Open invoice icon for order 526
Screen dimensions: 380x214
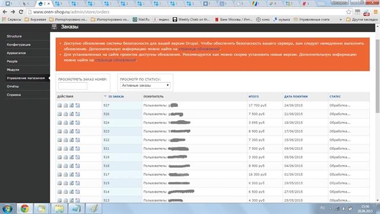coord(66,114)
